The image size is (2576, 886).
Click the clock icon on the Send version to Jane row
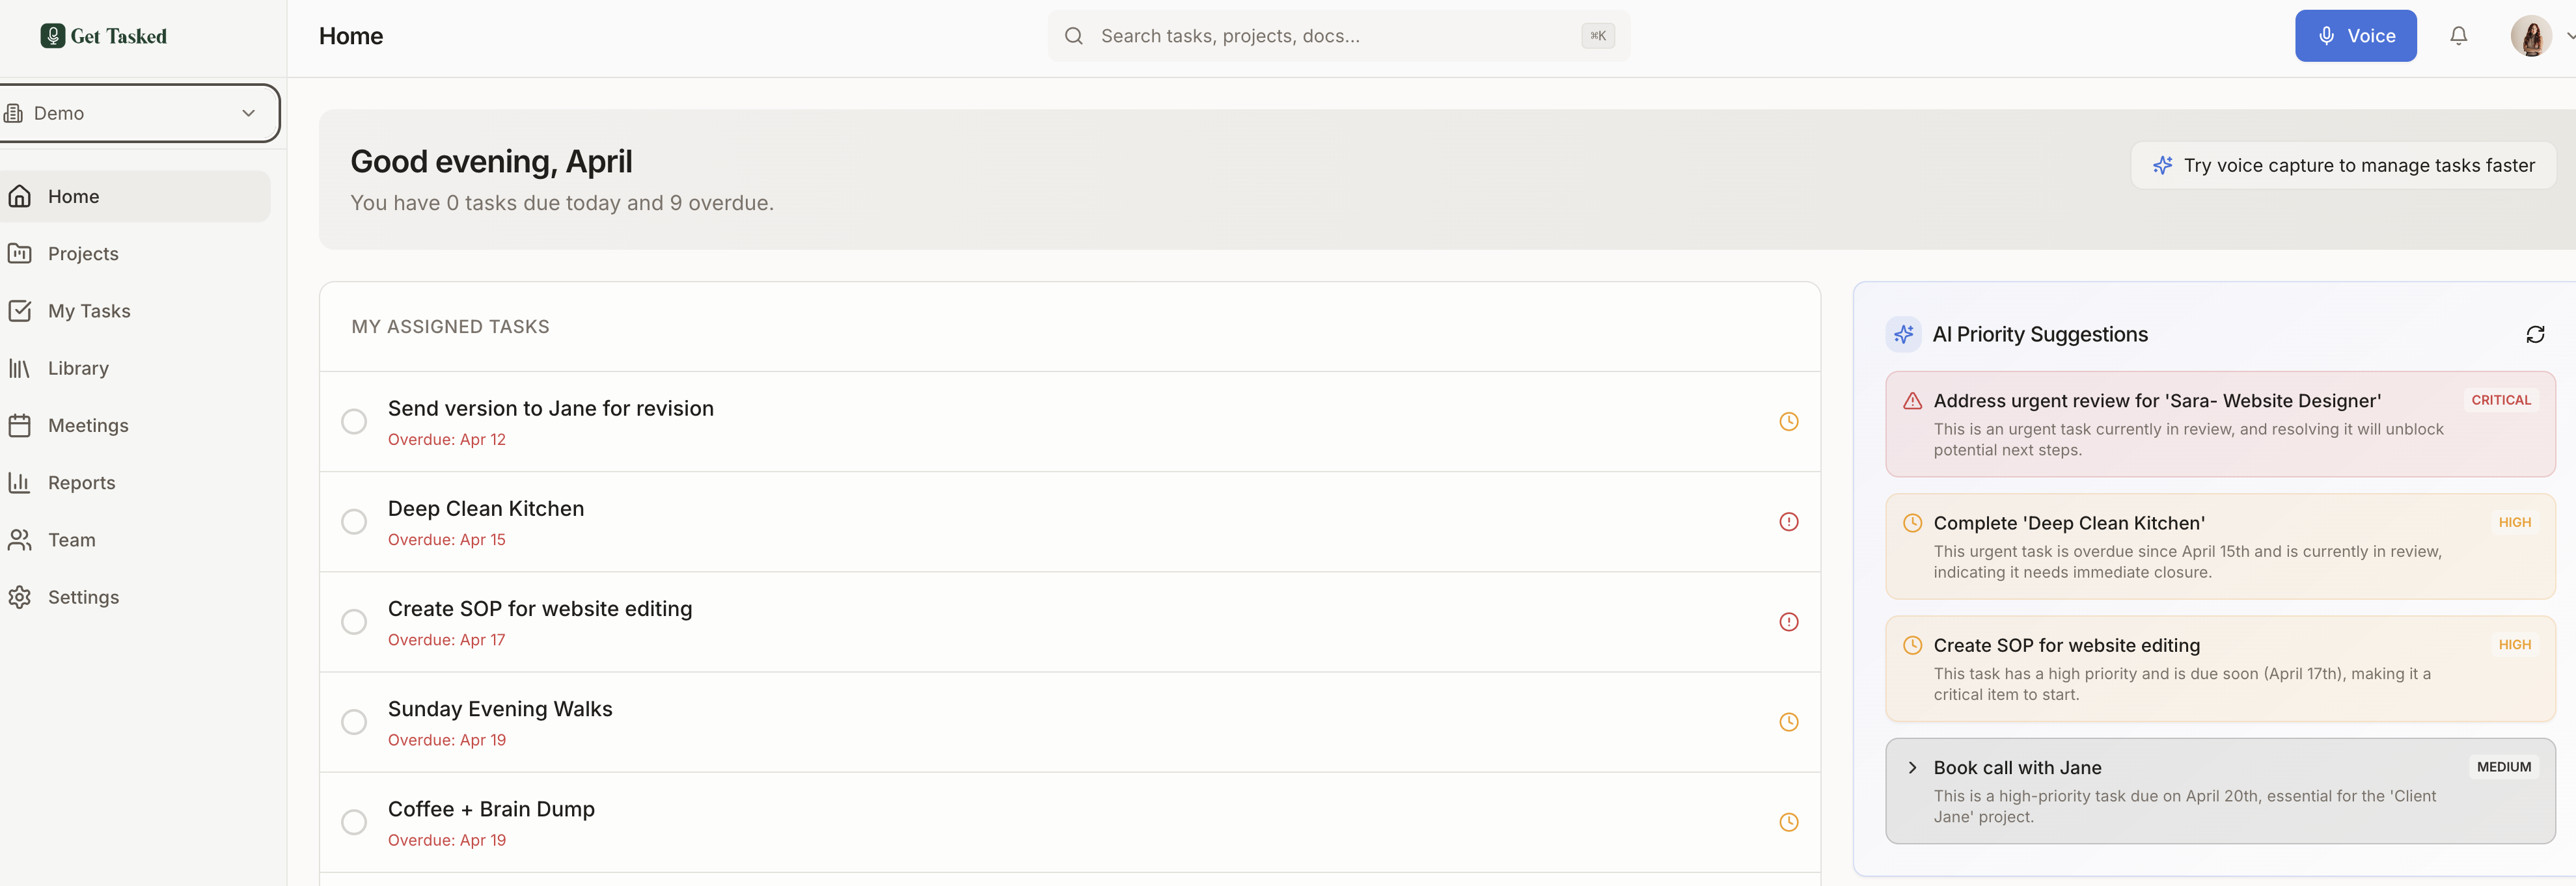[1789, 422]
